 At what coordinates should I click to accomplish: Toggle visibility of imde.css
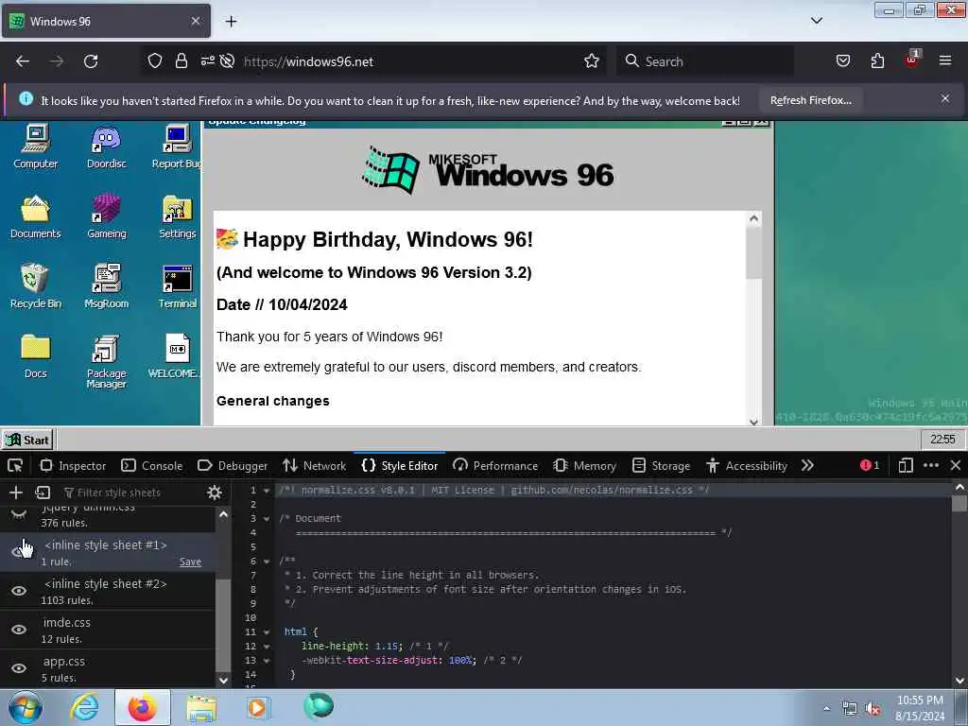19,630
